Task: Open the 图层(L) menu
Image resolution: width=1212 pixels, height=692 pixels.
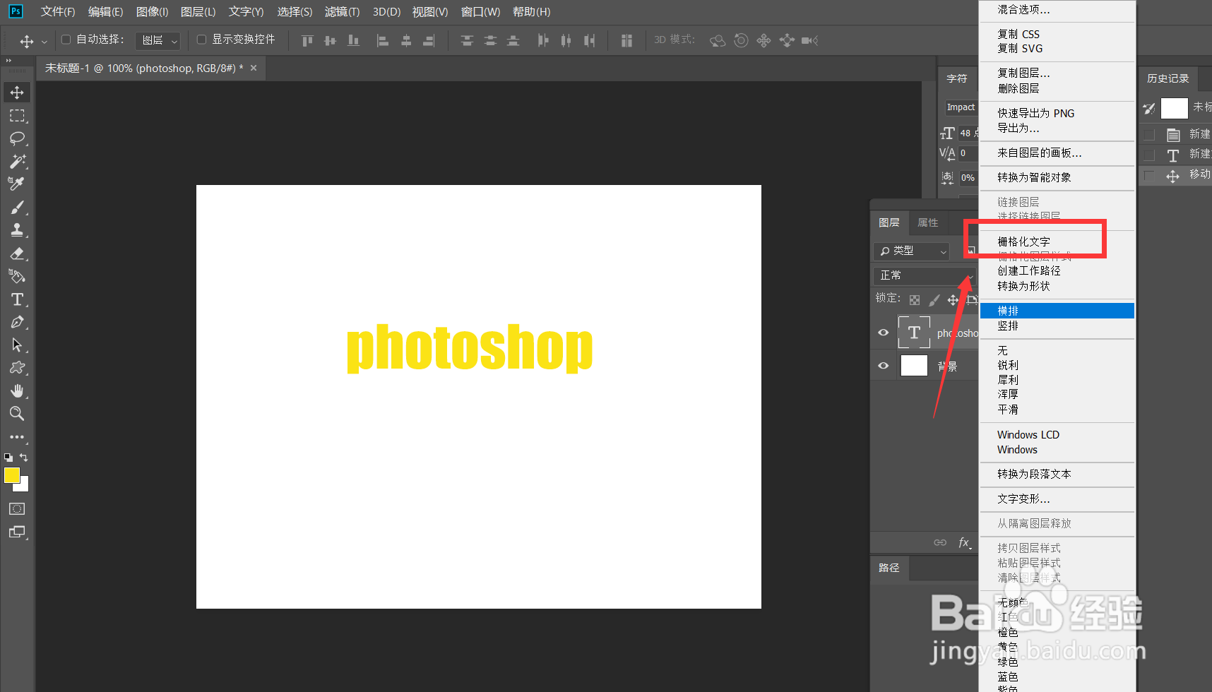Action: pyautogui.click(x=198, y=12)
